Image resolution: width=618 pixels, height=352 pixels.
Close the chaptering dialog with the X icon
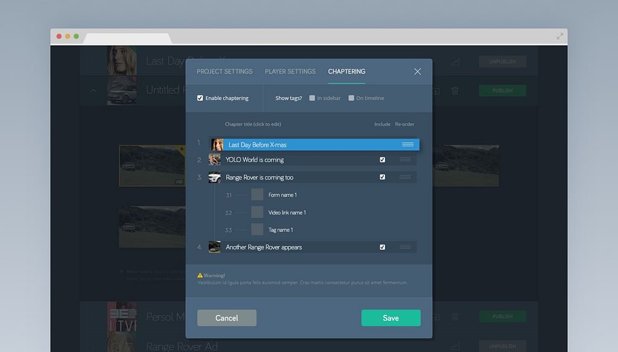[418, 71]
